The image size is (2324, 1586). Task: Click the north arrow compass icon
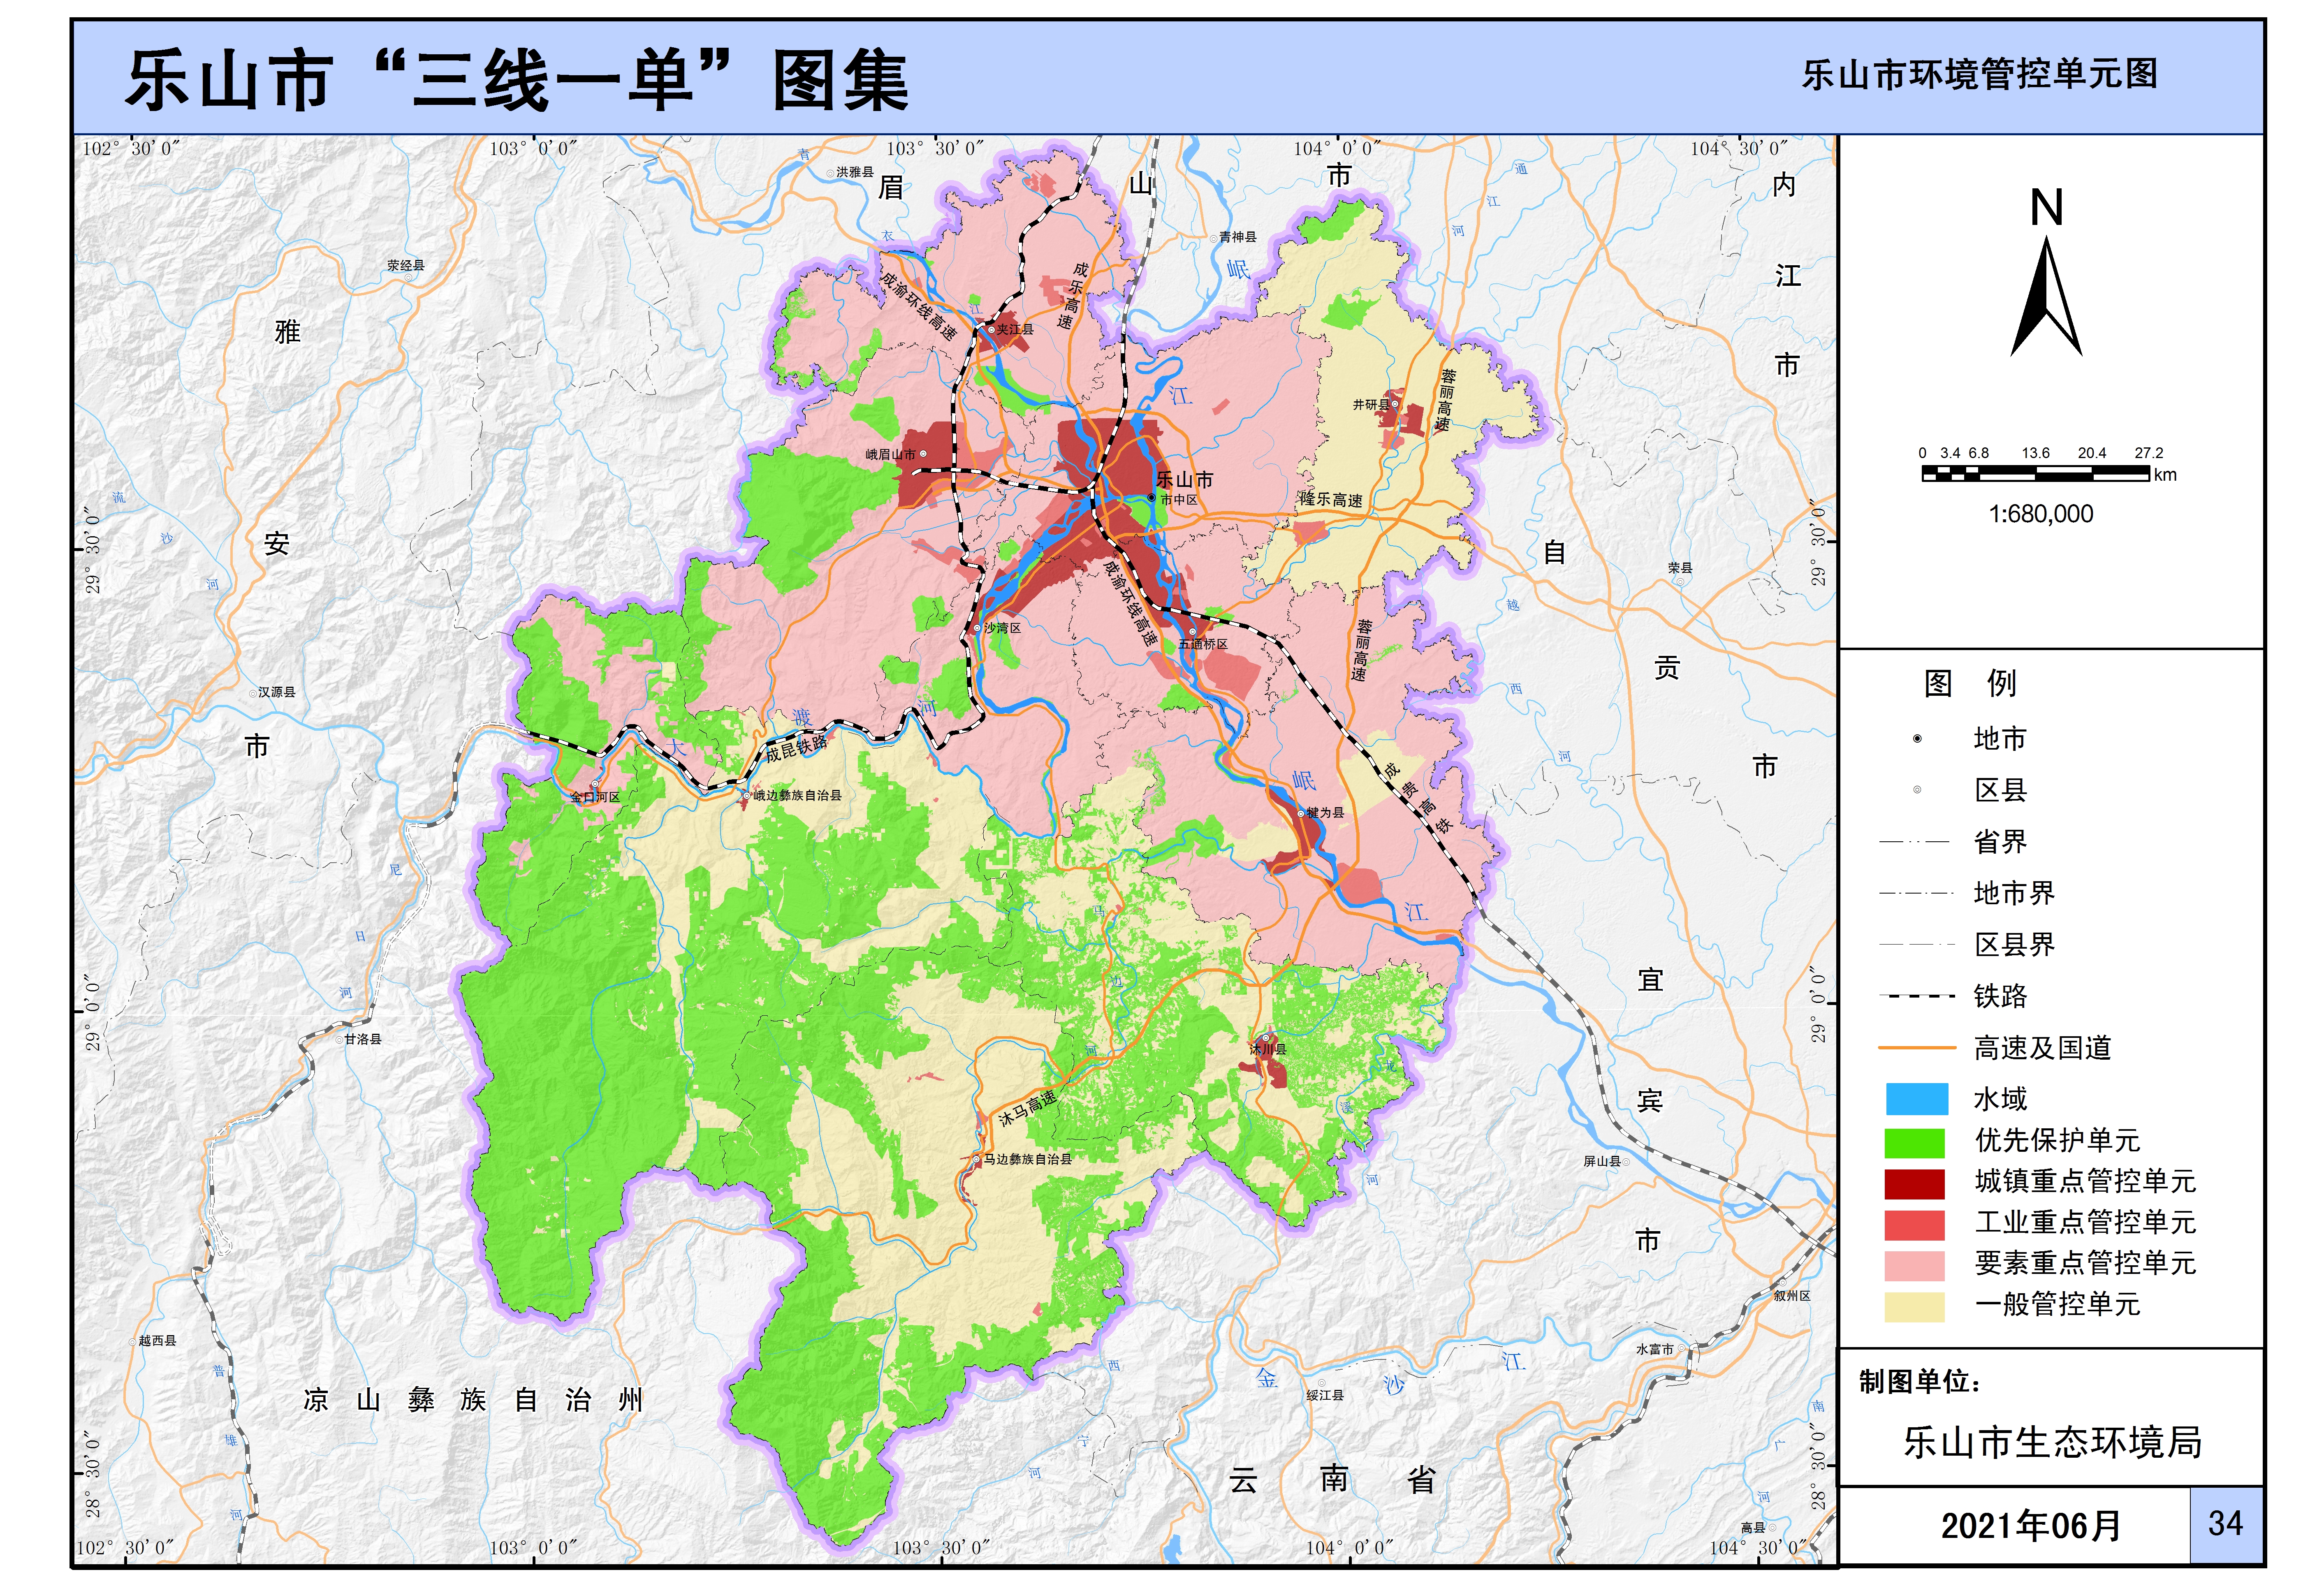[x=2046, y=295]
